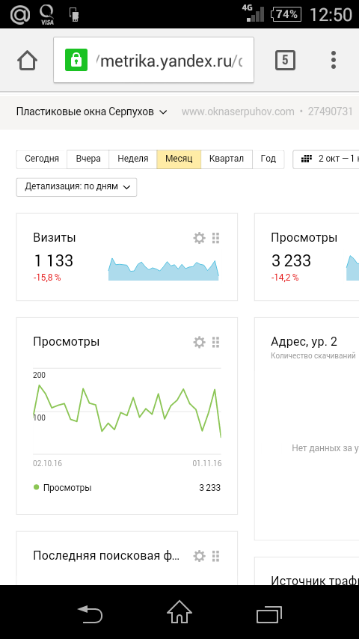
Task: Tap the QIWI Visa notification icon
Action: pyautogui.click(x=47, y=15)
